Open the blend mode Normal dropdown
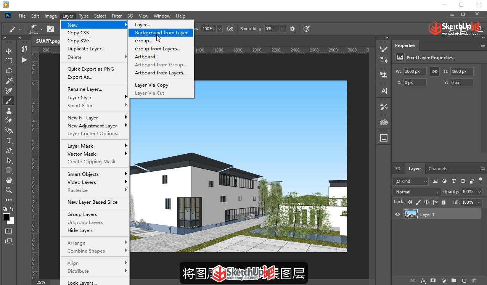487x285 pixels. [417, 192]
